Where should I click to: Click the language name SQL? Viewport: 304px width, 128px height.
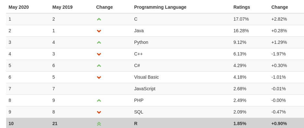coord(139,112)
